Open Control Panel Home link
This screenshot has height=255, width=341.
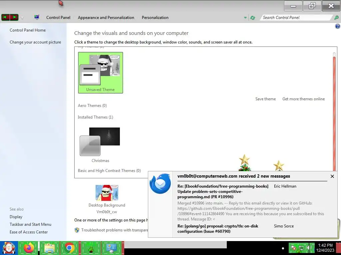28,30
